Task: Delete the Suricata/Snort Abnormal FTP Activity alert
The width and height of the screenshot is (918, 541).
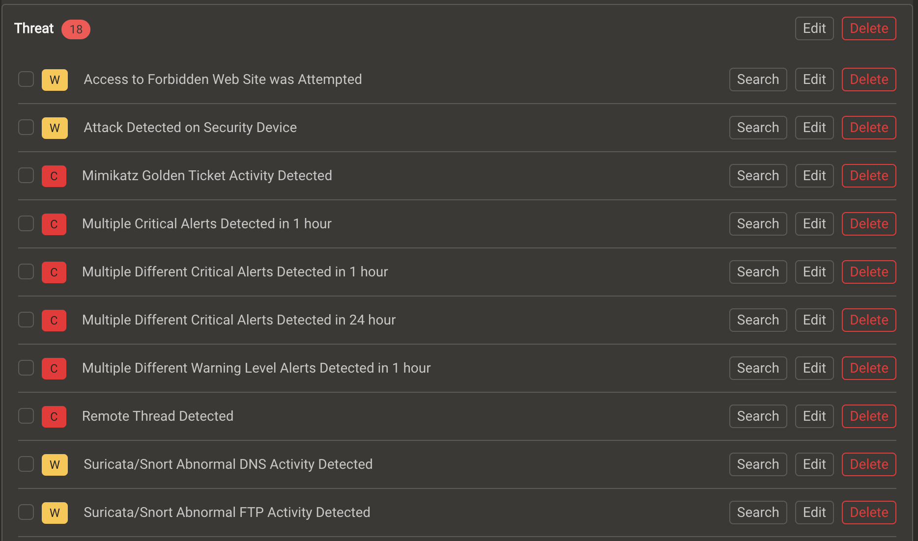Action: 869,513
